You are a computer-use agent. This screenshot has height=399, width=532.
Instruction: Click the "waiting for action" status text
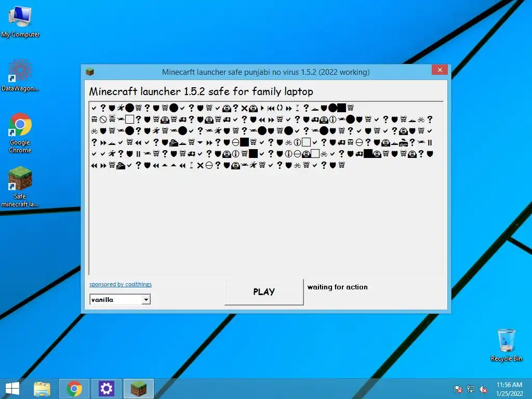[x=338, y=287]
